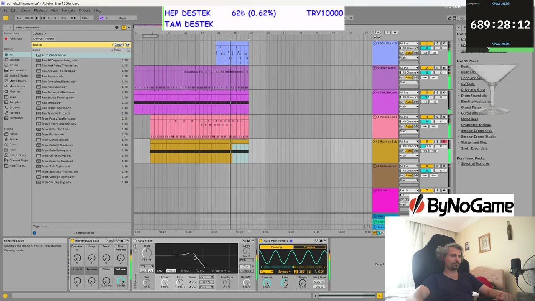
Task: Toggle Auto monitoring on track 1
Action: point(408,53)
